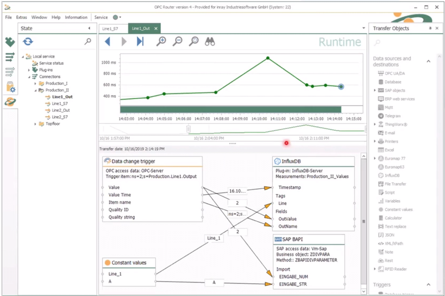Screen dimensions: 445x296
Task: Zoom out of the runtime chart
Action: coord(178,41)
